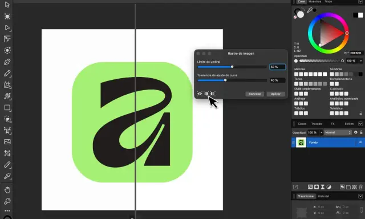Select the Move tool arrow

click(x=7, y=5)
